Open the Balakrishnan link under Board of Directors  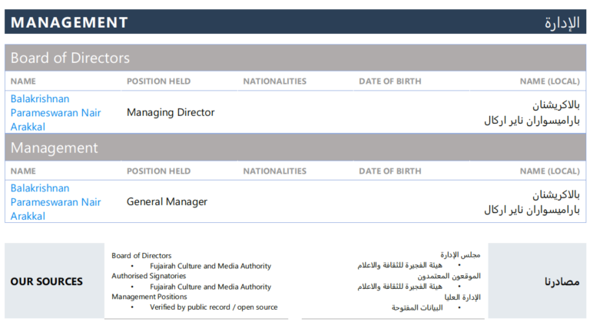point(55,112)
